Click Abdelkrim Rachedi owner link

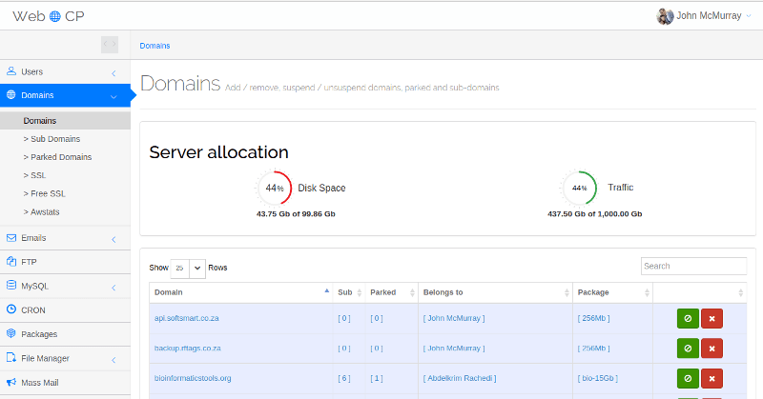tap(460, 378)
